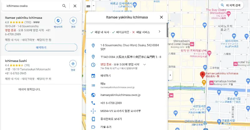
Task: Open itamaeyakinikuichimasa.owst.jp website link
Action: (120, 95)
